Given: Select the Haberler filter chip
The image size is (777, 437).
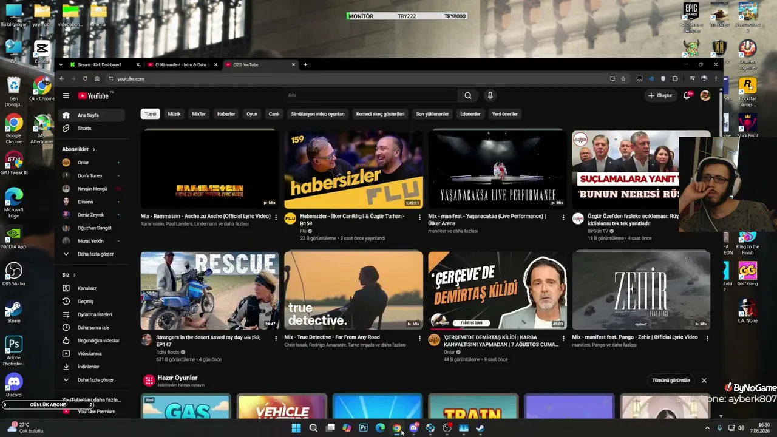Looking at the screenshot, I should (x=226, y=114).
